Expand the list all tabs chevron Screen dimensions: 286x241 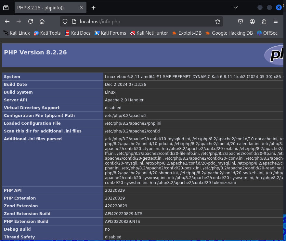coord(236,7)
